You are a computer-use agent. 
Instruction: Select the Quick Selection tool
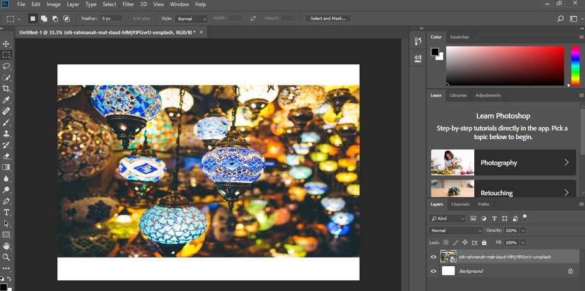click(x=6, y=77)
